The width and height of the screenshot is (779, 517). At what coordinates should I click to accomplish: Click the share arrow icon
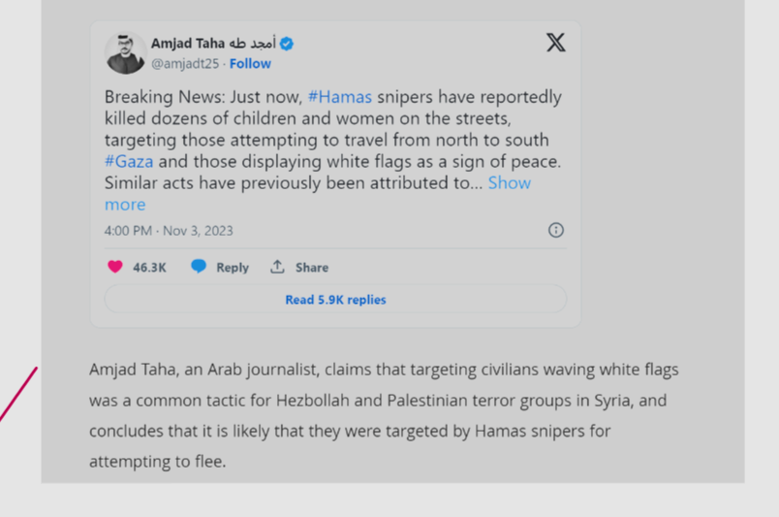pos(278,267)
